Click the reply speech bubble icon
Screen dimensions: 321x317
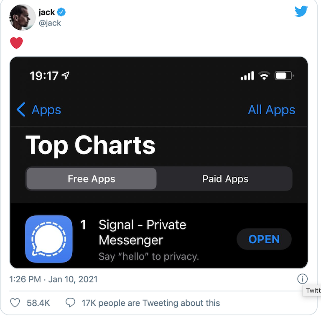pos(70,303)
